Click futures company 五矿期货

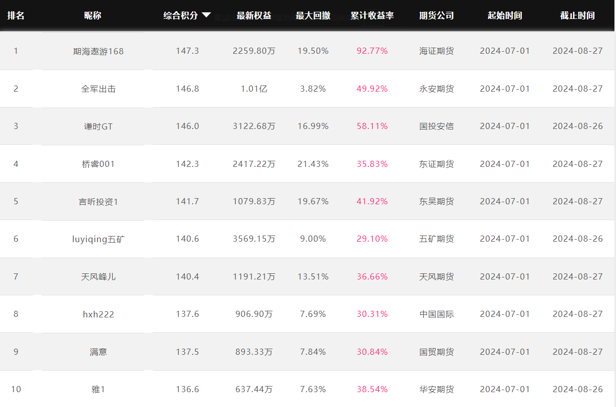[x=437, y=239]
